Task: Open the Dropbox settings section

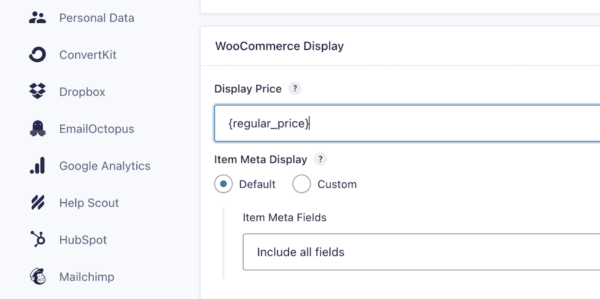Action: coord(82,92)
